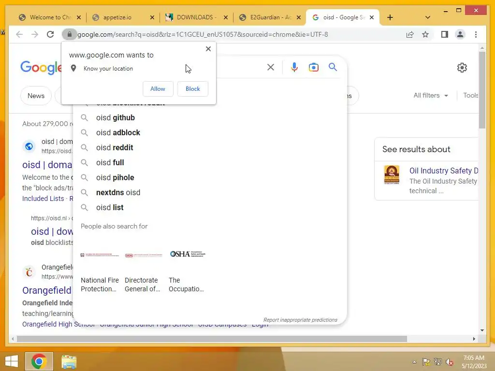495x371 pixels.
Task: Open a new tab
Action: coord(390,17)
